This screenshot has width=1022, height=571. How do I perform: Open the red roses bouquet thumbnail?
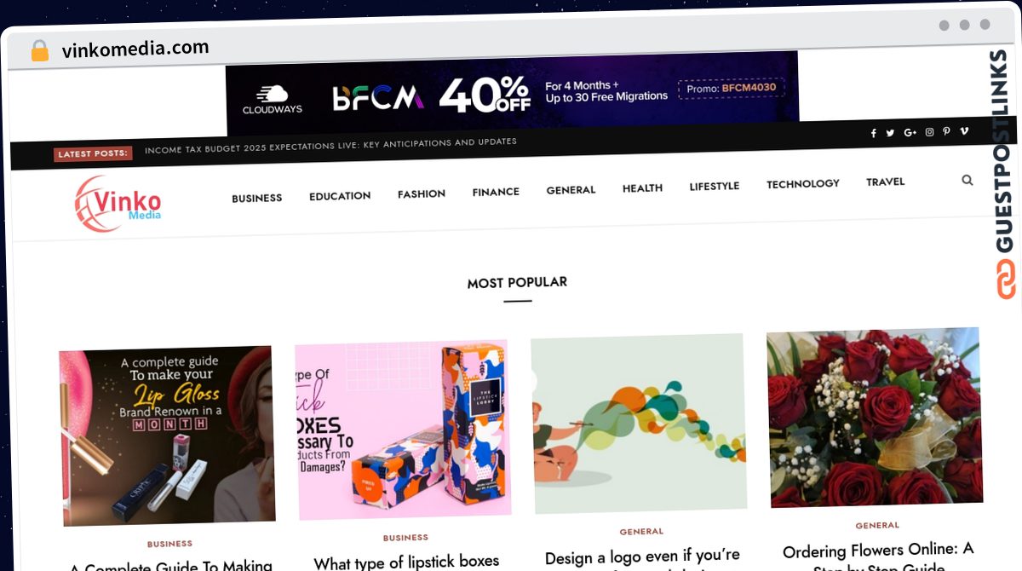click(875, 418)
